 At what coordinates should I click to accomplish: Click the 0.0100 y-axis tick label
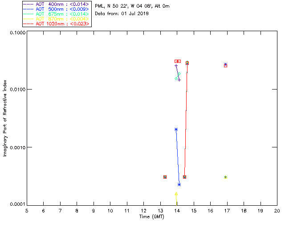pos(17,90)
